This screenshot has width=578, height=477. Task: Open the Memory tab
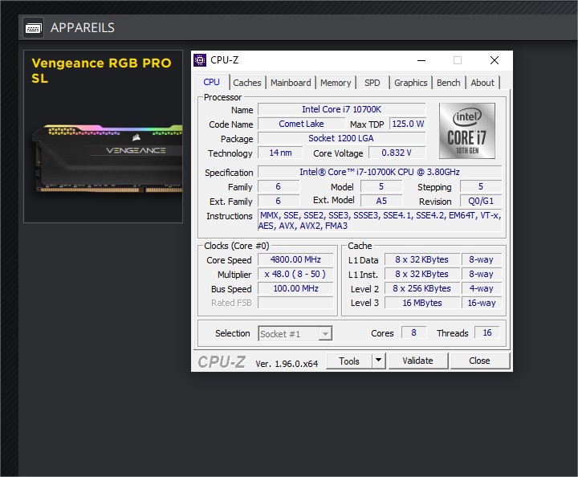coord(336,83)
